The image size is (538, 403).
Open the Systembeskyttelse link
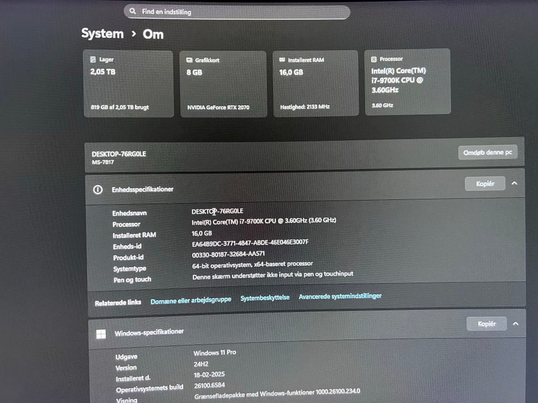tap(265, 298)
